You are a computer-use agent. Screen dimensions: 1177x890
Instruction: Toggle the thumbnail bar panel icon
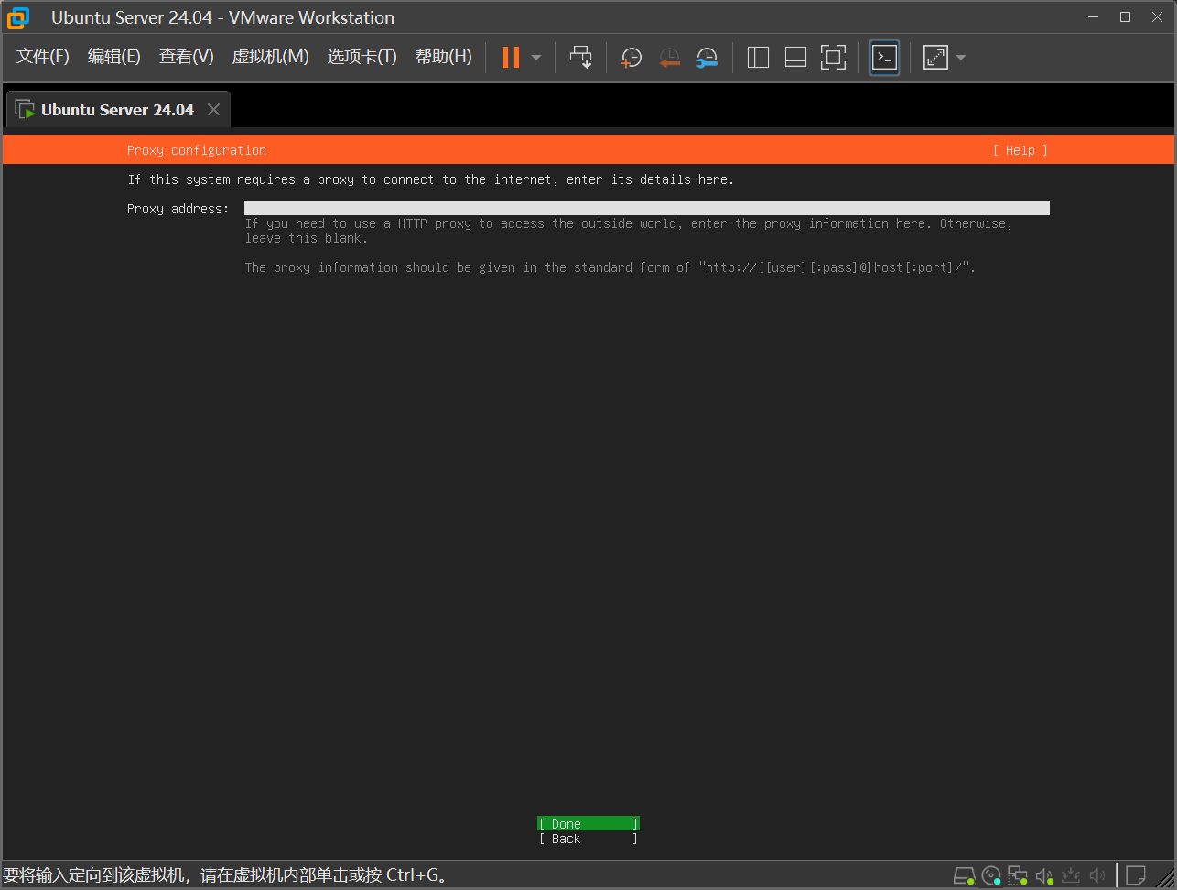pyautogui.click(x=795, y=58)
